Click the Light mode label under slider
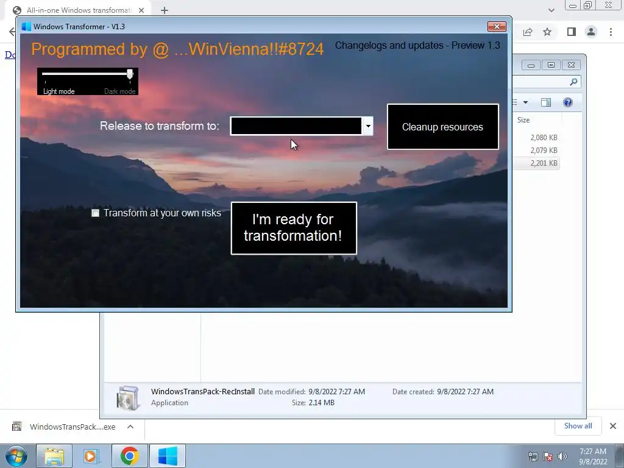 pyautogui.click(x=59, y=91)
